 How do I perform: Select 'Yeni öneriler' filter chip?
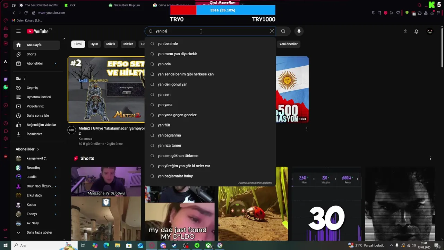[289, 44]
